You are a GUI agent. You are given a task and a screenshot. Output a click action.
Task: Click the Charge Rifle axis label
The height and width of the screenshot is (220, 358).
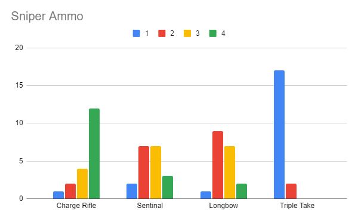pos(76,206)
